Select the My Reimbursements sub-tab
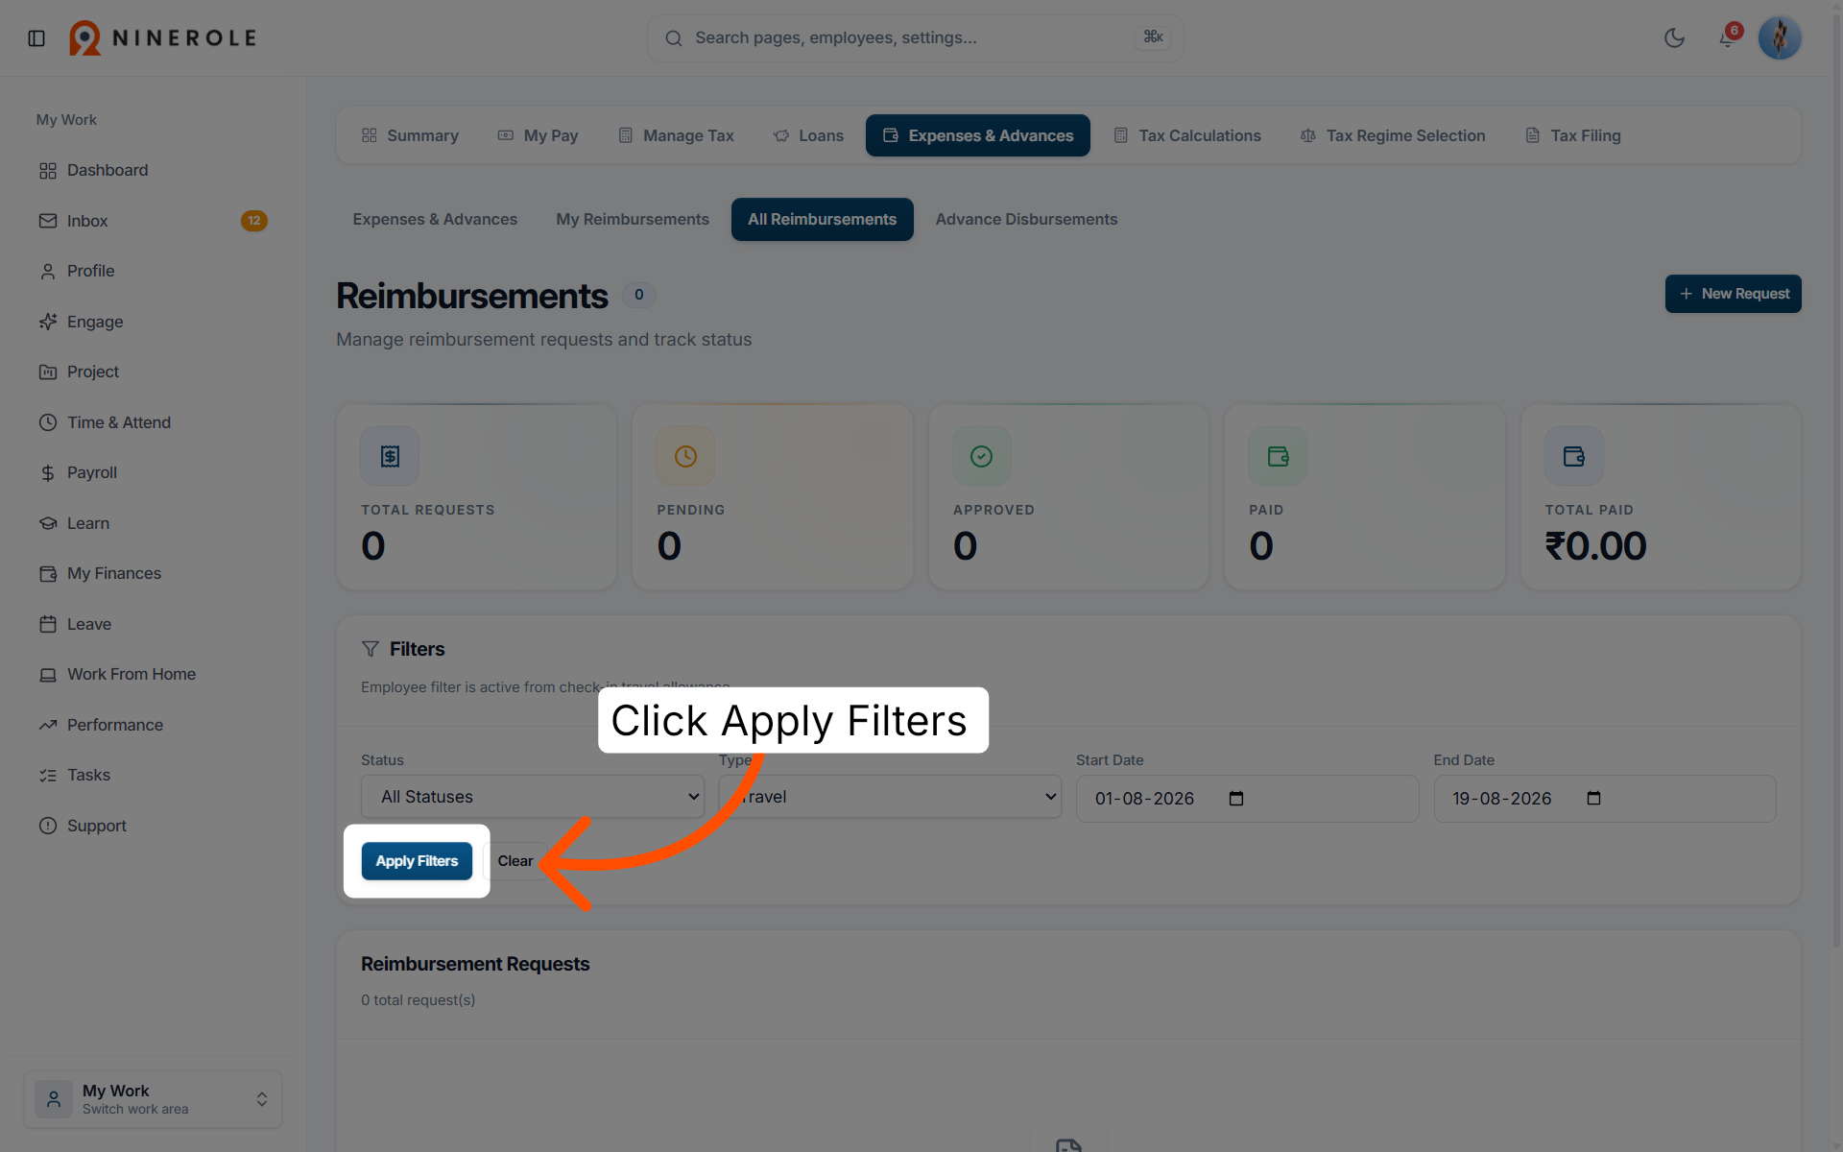Screen dimensions: 1843x1152 tap(633, 219)
